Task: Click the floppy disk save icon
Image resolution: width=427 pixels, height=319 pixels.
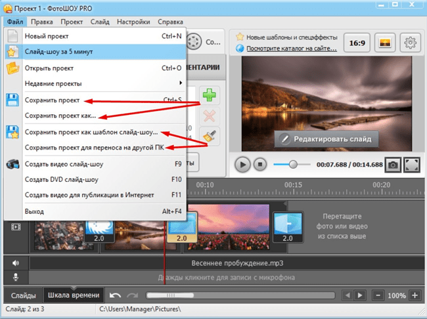Action: 12,100
